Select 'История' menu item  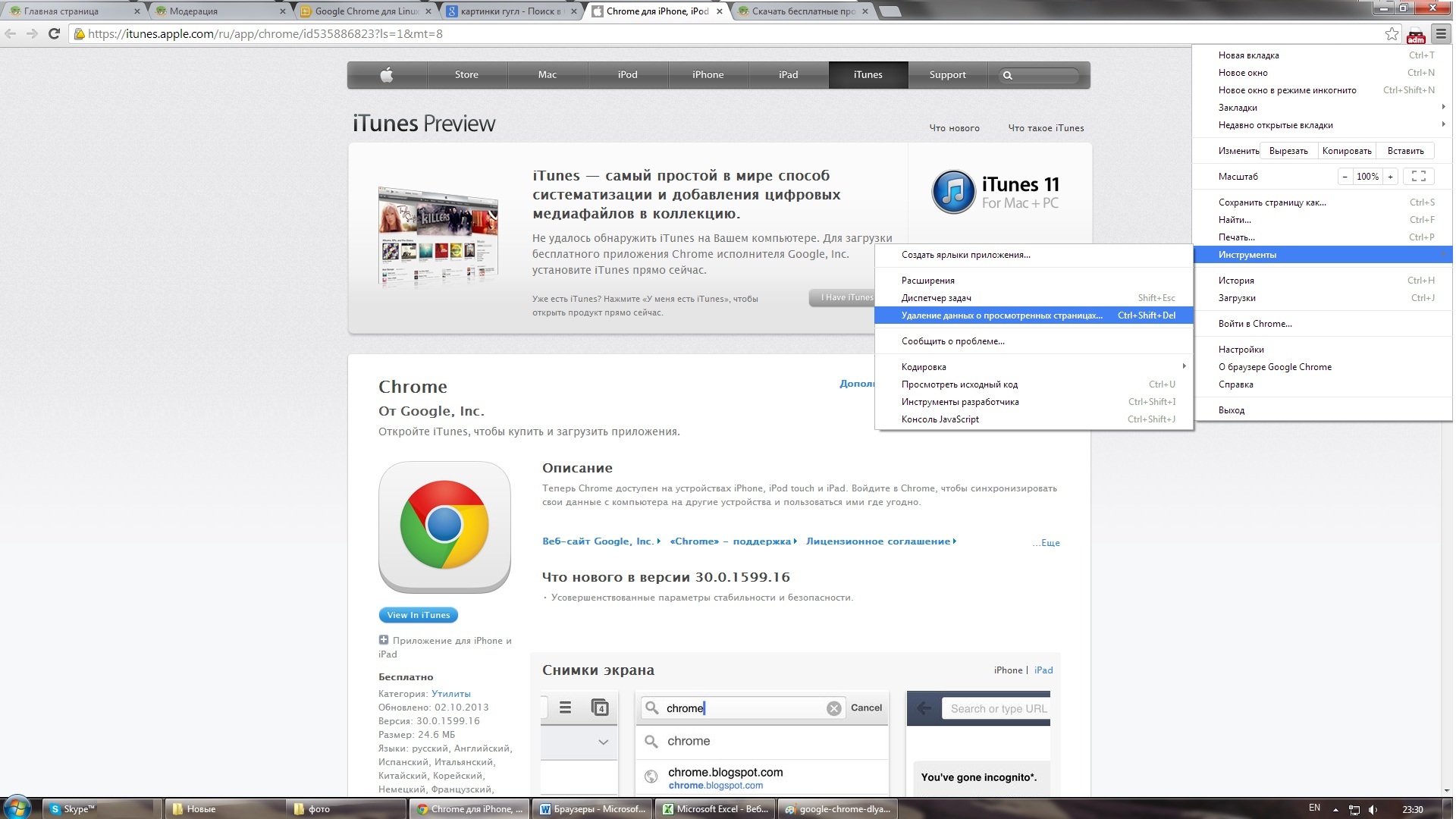[1323, 280]
